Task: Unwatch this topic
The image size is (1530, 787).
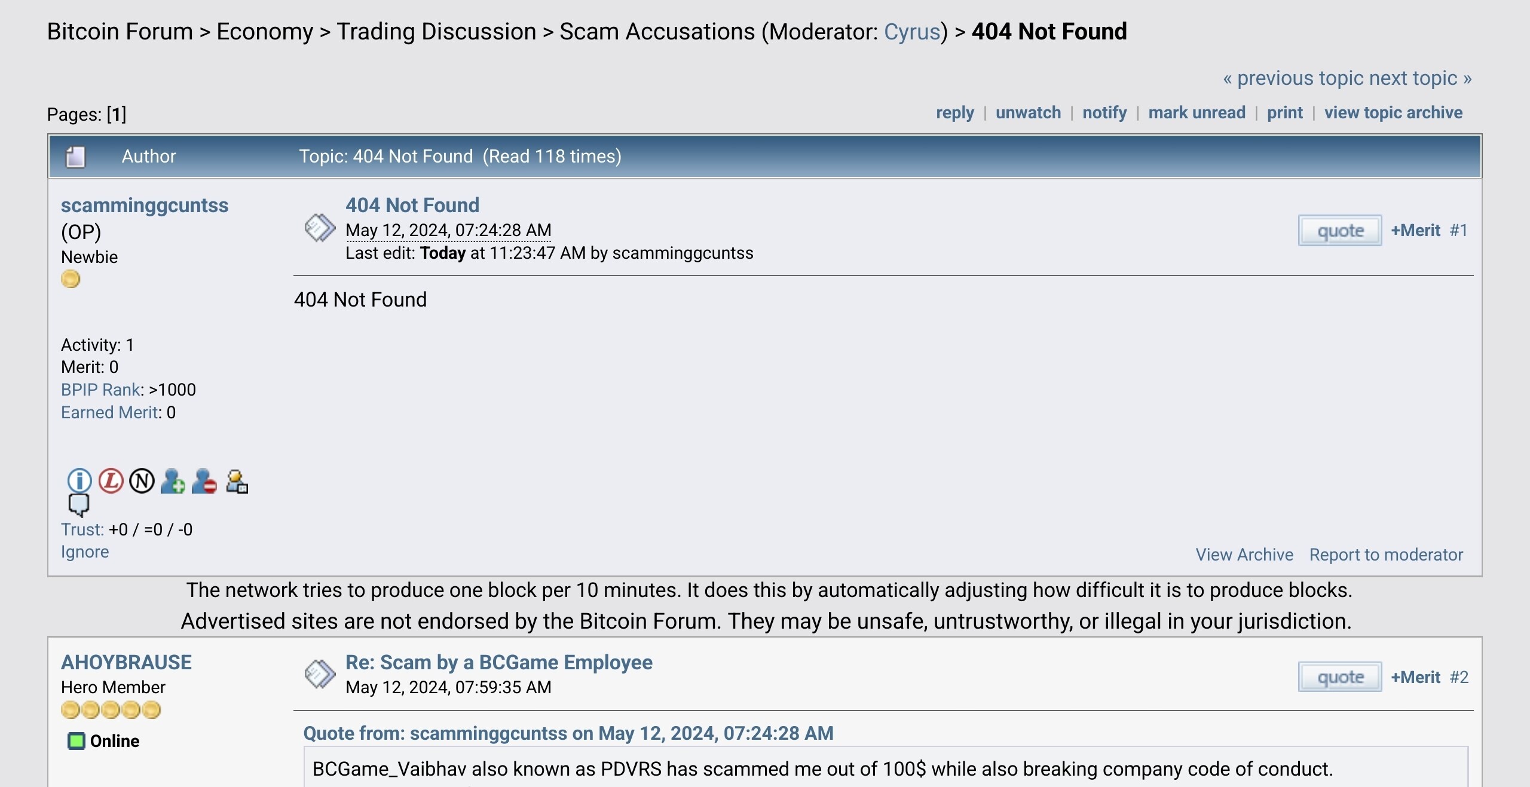Action: pyautogui.click(x=1028, y=113)
